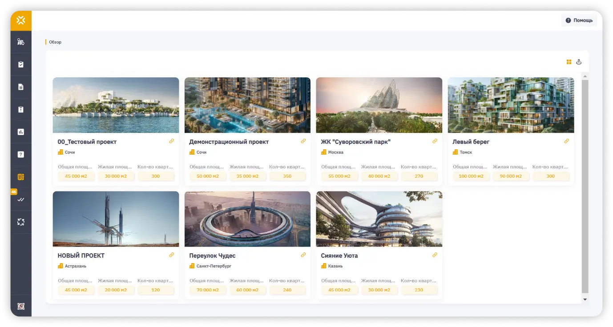Switch to grid view of projects
The width and height of the screenshot is (613, 327).
click(569, 62)
